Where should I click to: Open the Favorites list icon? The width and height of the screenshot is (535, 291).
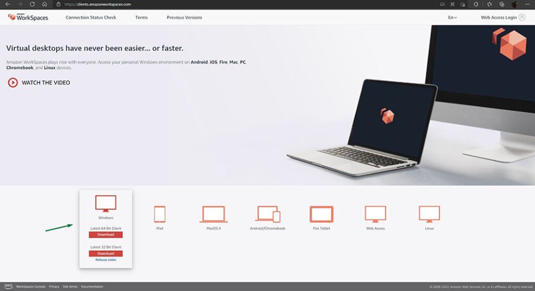tap(489, 4)
